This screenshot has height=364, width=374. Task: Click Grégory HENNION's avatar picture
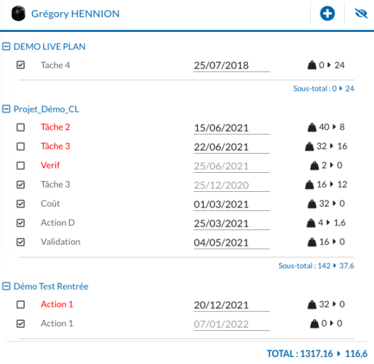pos(18,13)
